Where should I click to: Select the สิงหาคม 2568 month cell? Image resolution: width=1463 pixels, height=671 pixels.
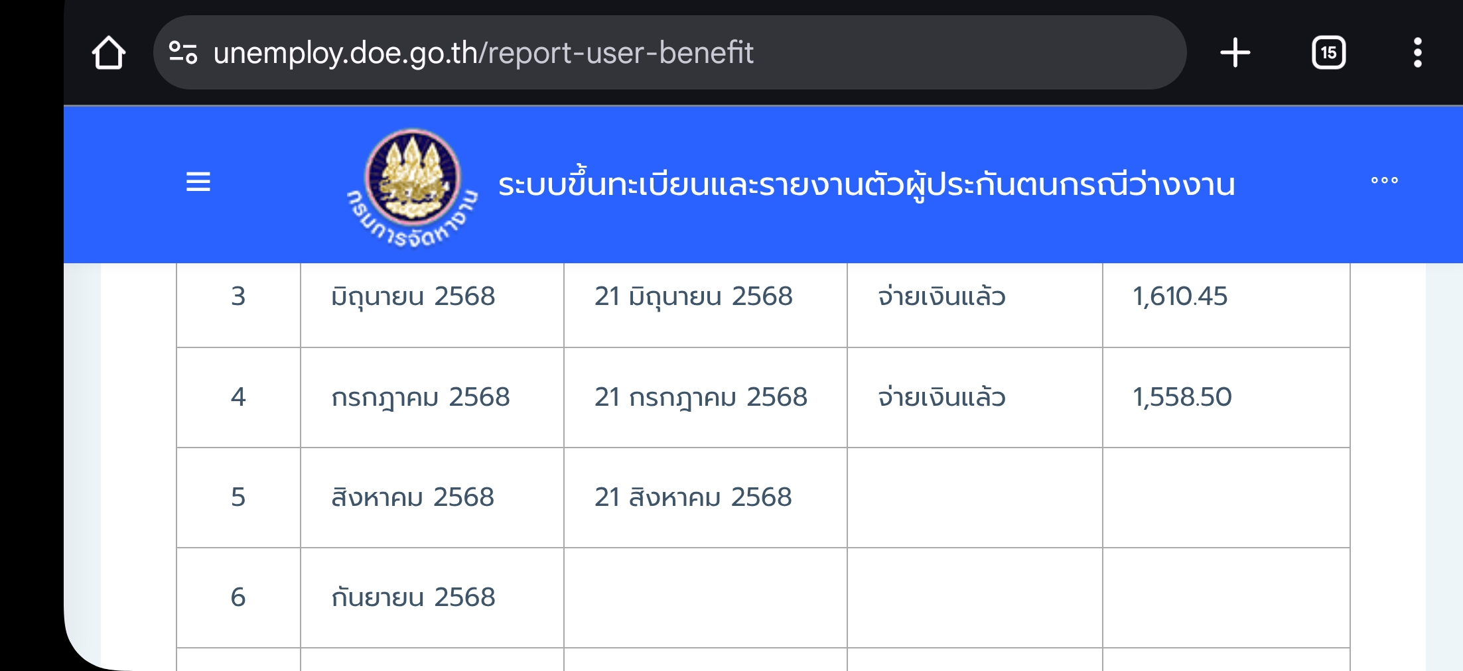(x=432, y=497)
